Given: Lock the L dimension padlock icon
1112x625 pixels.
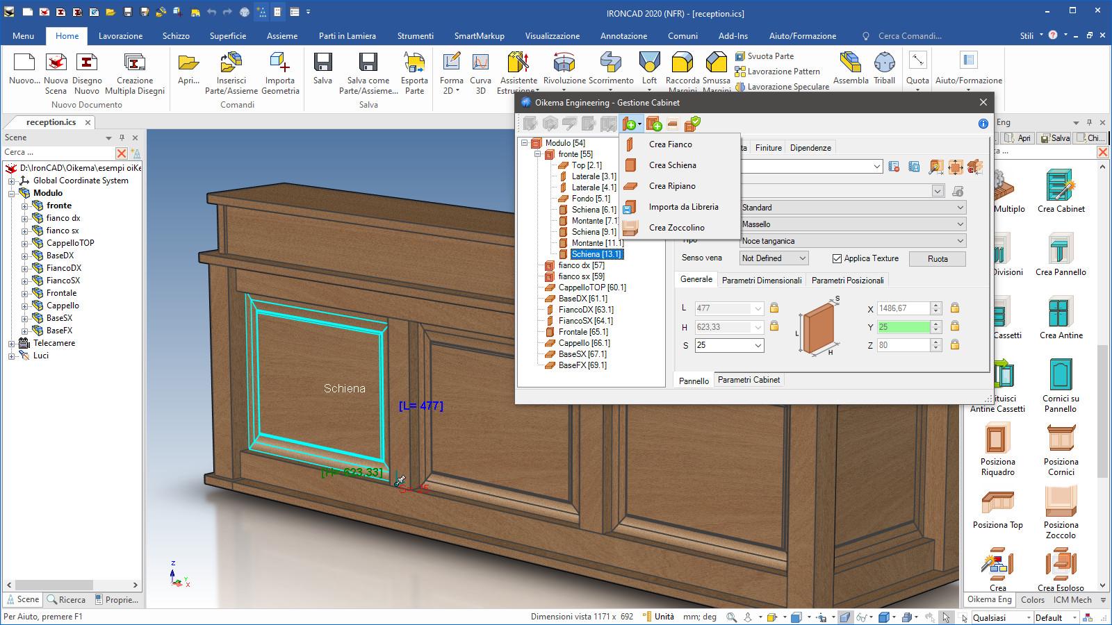Looking at the screenshot, I should pos(774,308).
